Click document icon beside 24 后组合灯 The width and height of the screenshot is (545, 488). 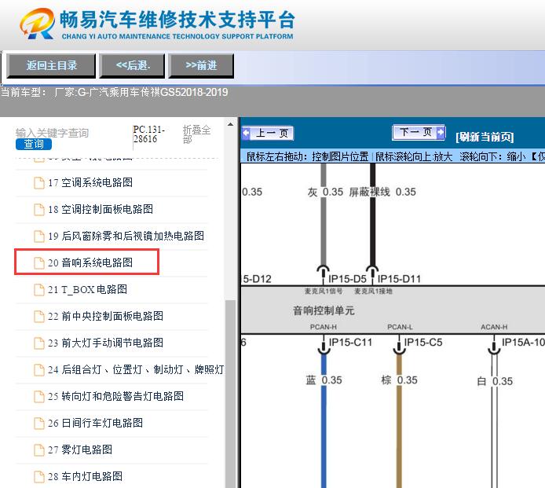pos(39,370)
